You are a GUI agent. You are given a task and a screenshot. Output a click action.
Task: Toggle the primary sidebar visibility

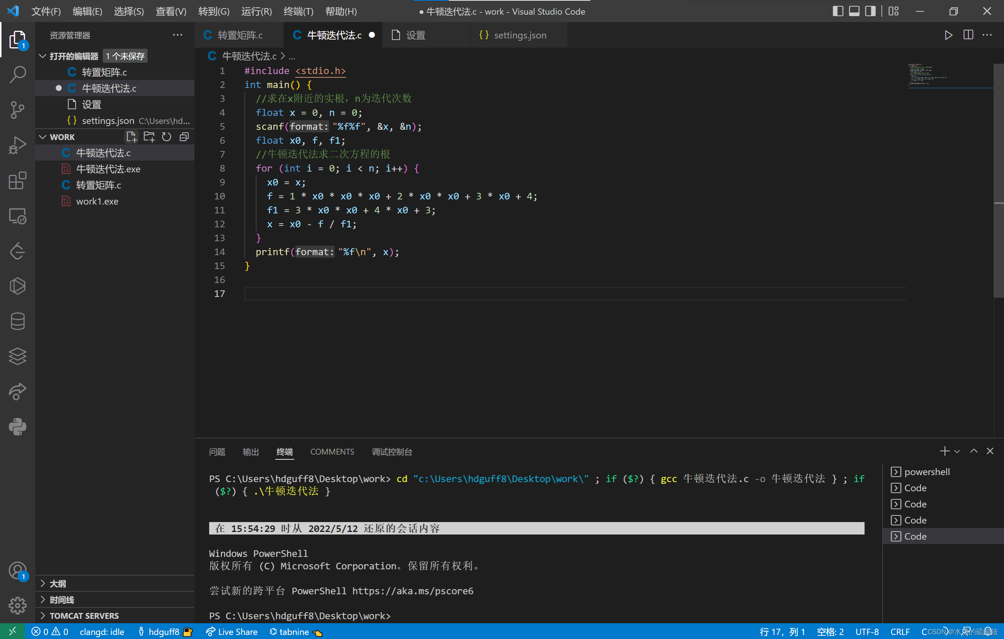[x=837, y=11]
